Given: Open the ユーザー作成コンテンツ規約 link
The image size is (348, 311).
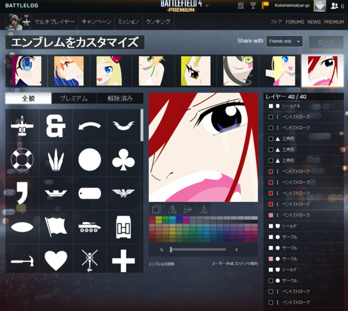Looking at the screenshot, I should tap(235, 263).
